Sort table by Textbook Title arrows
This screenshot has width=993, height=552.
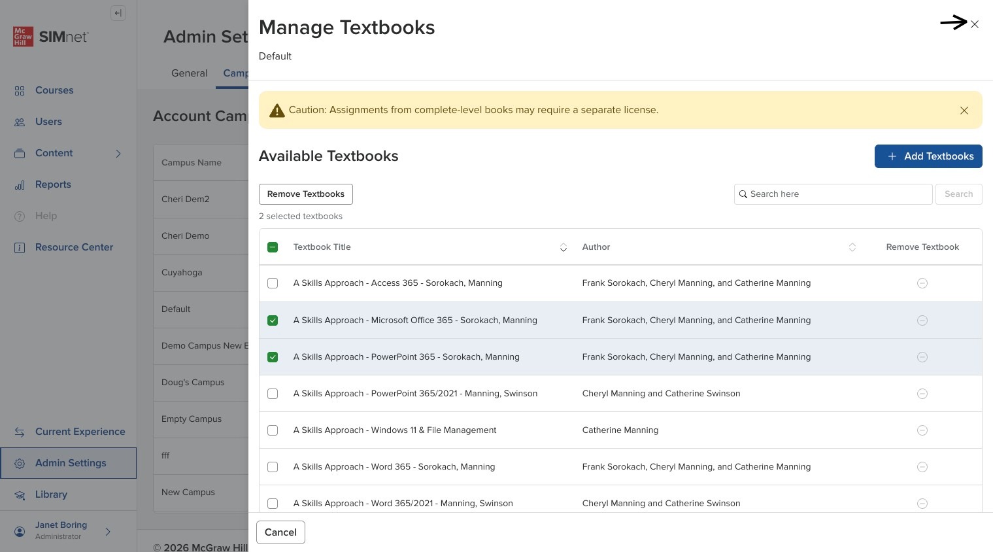564,247
